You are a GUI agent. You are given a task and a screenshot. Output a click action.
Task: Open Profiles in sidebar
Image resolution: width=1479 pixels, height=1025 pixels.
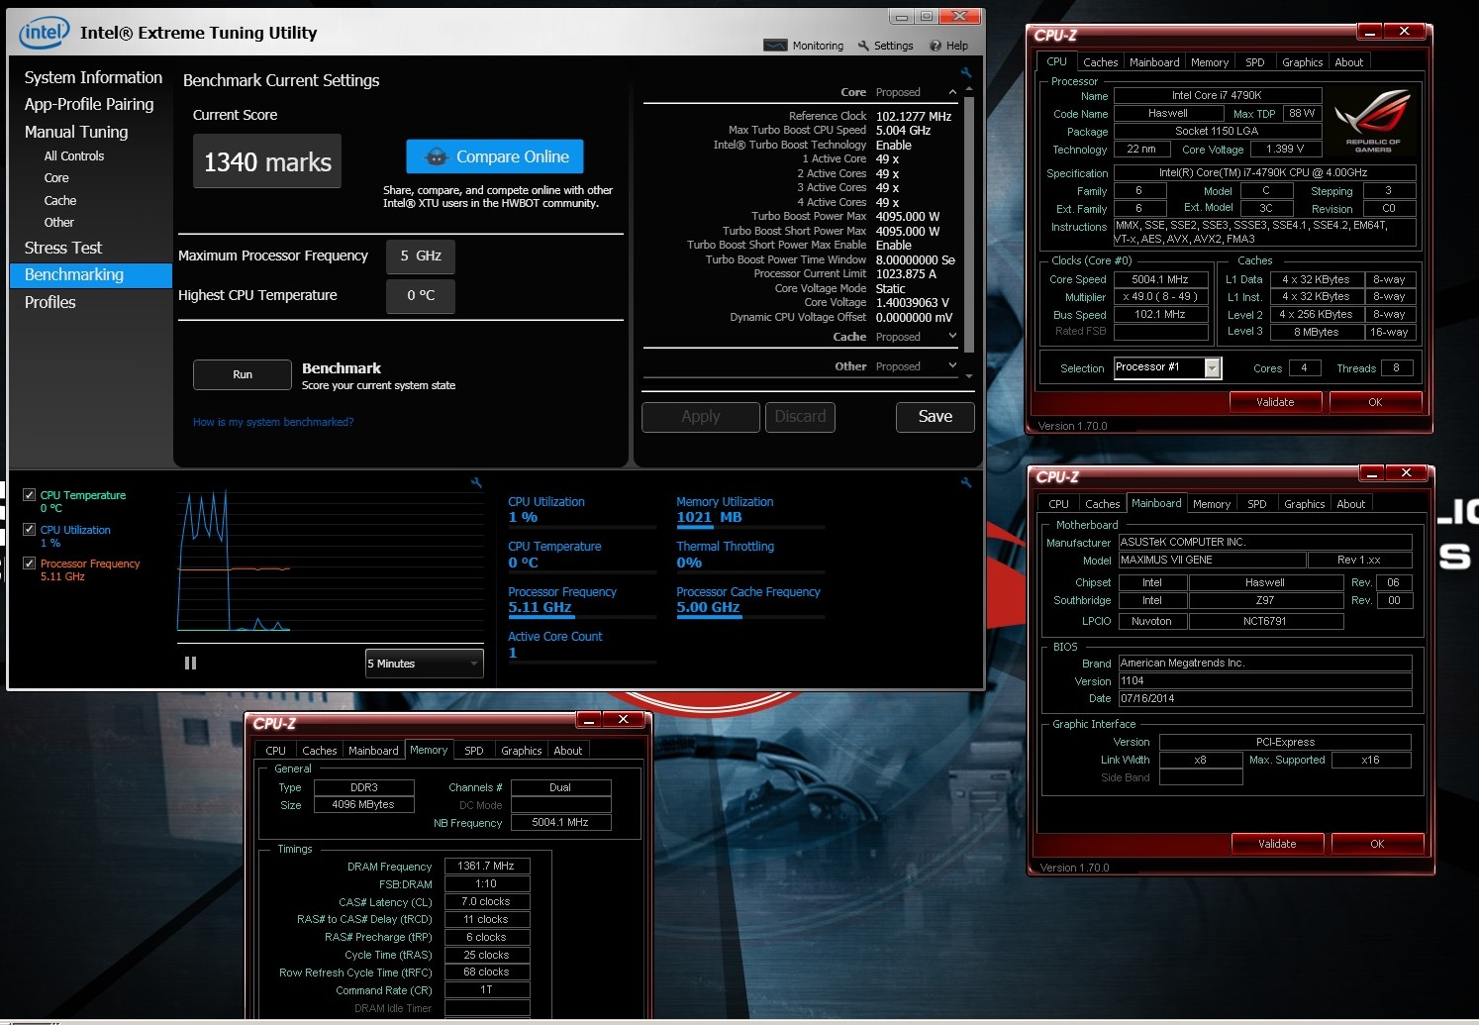[x=50, y=302]
